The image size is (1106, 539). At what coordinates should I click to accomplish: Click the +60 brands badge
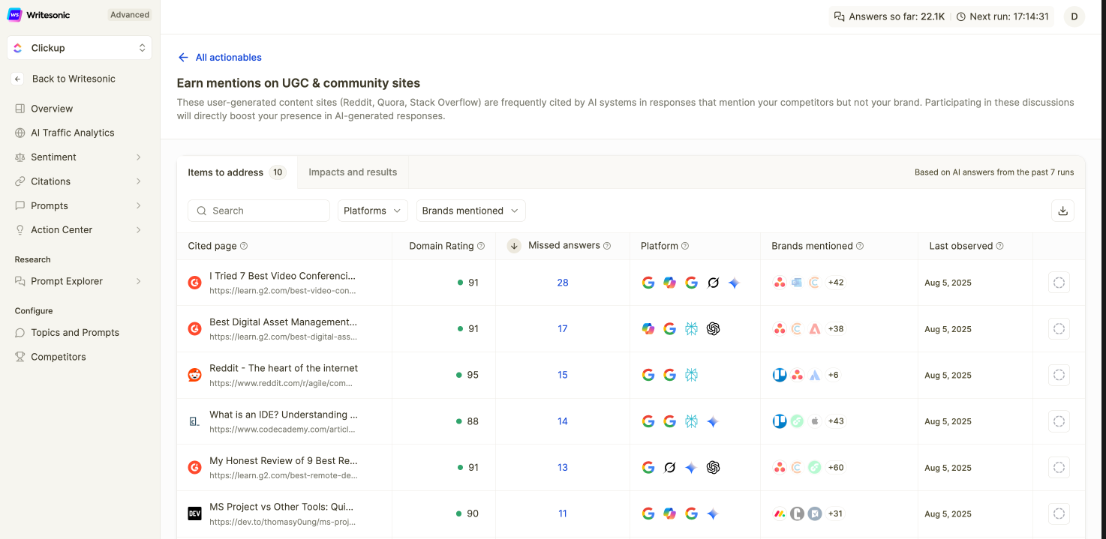pyautogui.click(x=836, y=468)
